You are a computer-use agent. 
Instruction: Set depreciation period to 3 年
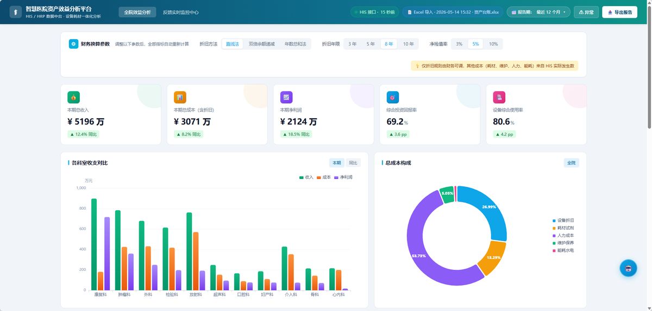pos(353,44)
